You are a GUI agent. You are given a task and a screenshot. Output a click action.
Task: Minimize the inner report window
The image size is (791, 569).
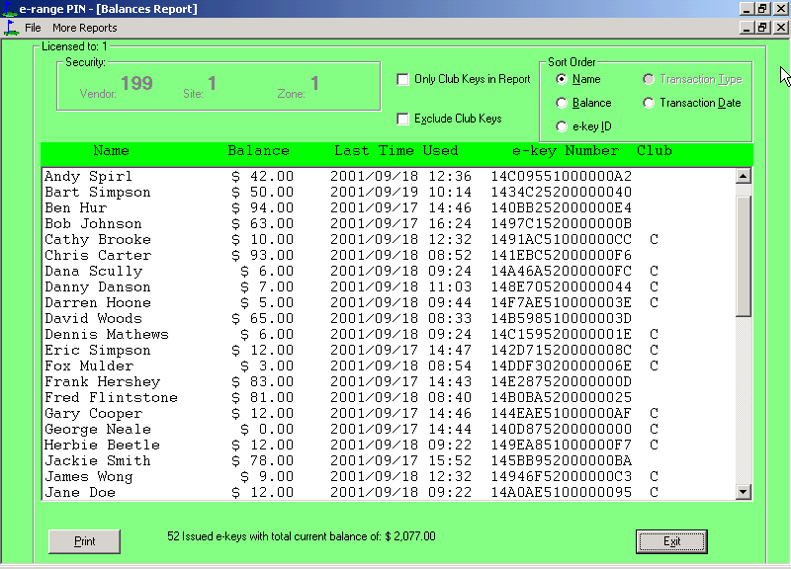(747, 28)
